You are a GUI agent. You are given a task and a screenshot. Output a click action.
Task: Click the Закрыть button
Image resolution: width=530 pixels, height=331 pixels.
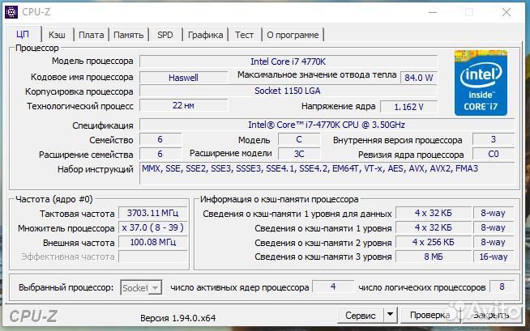[491, 315]
